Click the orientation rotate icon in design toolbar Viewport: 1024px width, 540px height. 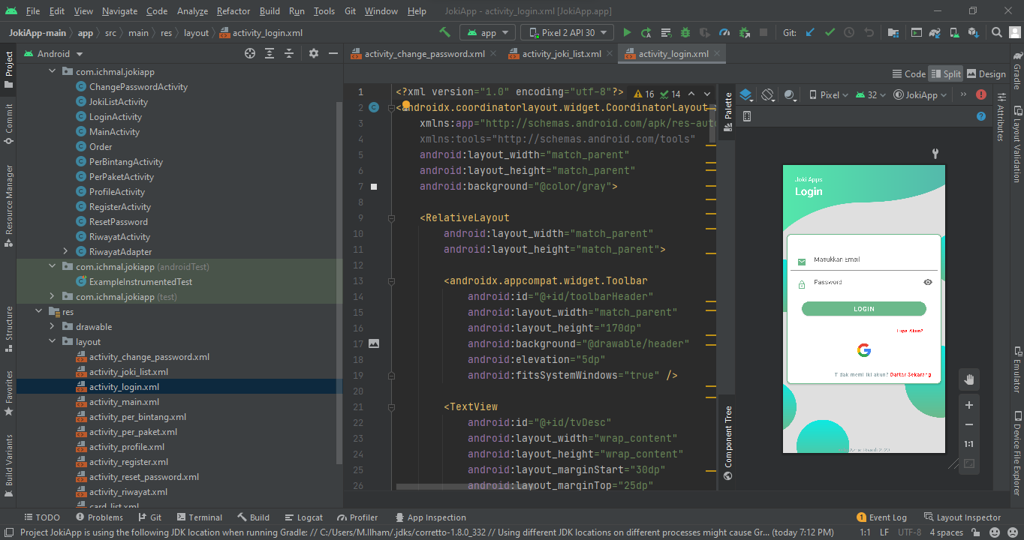pyautogui.click(x=767, y=95)
